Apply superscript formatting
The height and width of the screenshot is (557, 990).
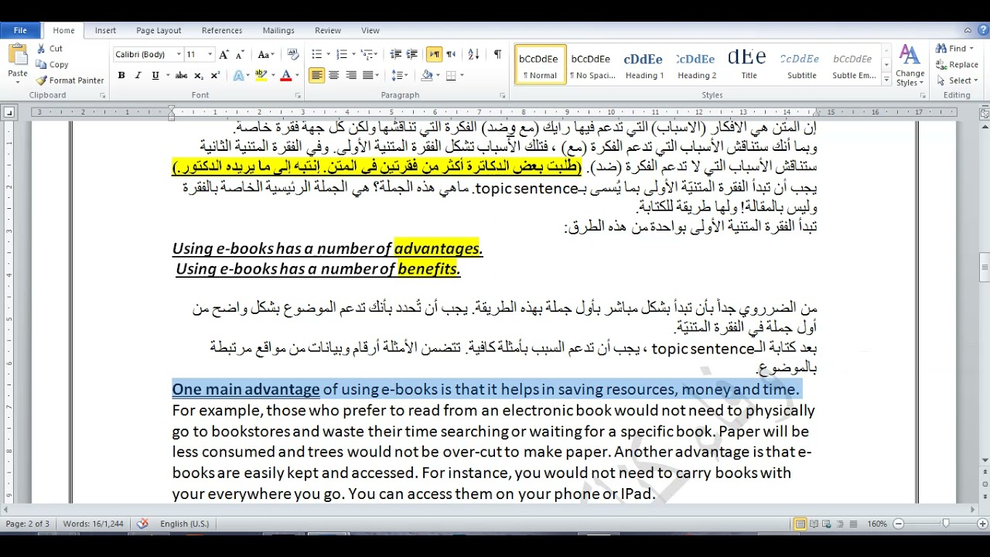point(215,75)
